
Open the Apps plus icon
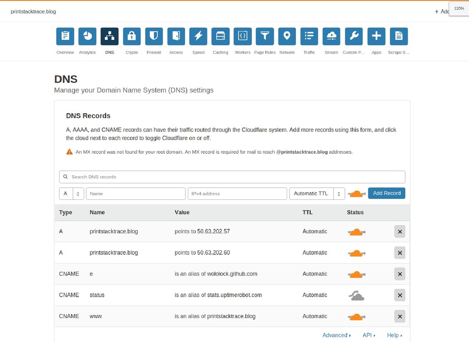coord(376,36)
